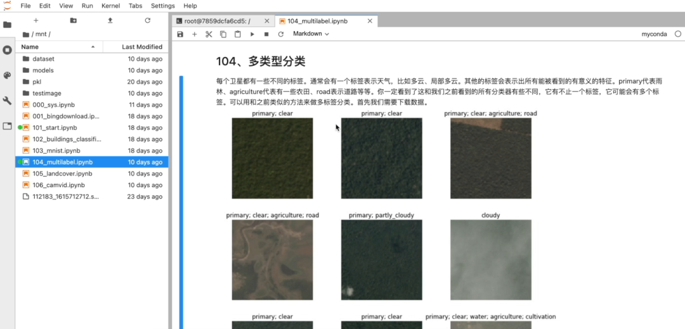Sort files by Name column header
685x329 pixels.
click(x=57, y=47)
